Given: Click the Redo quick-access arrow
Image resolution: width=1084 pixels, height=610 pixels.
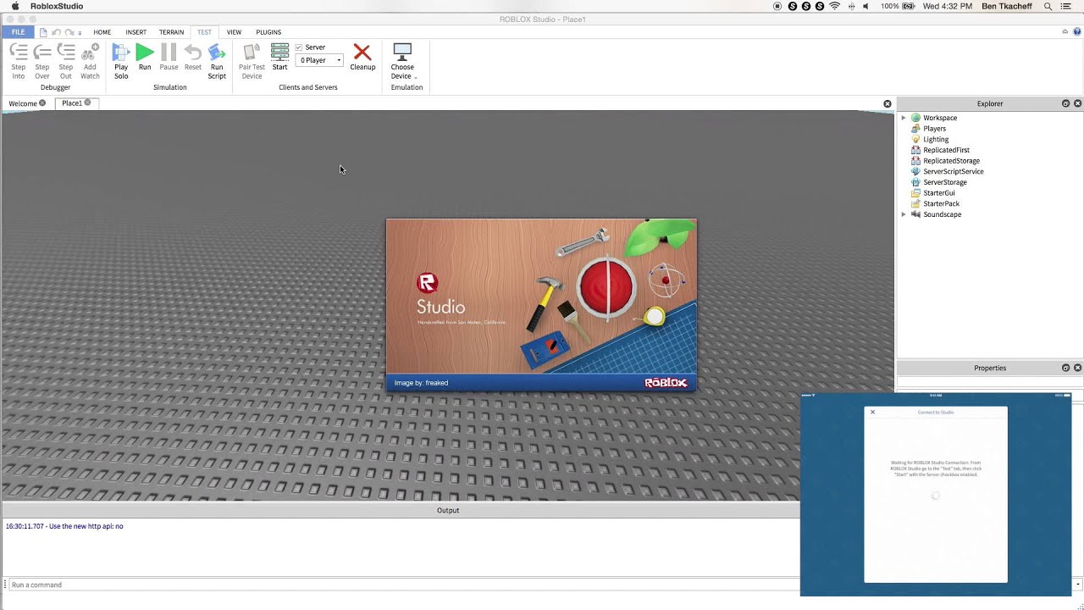Looking at the screenshot, I should click(x=69, y=32).
